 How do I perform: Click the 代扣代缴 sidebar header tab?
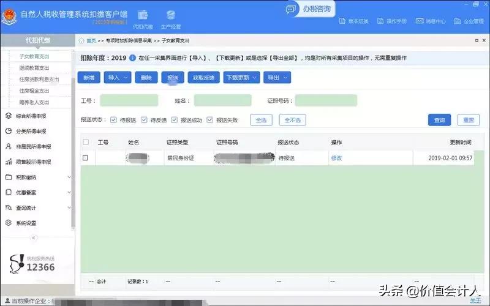click(x=37, y=40)
